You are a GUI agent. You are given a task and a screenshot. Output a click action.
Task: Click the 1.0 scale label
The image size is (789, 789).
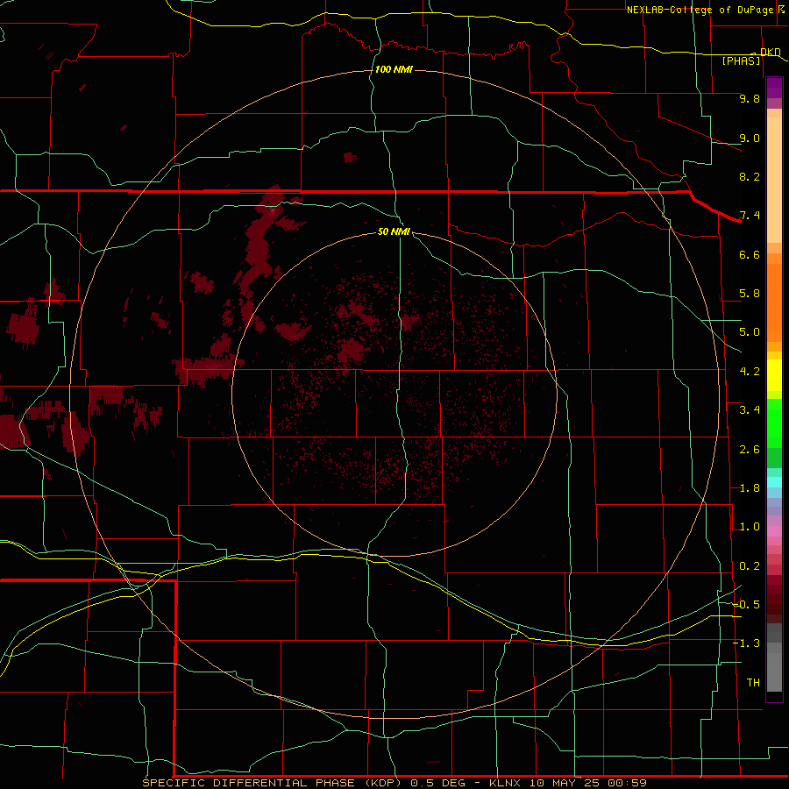pos(750,527)
